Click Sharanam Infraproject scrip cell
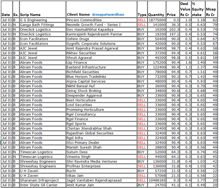Image resolution: width=219 pixels, height=188 pixels. [x=43, y=180]
